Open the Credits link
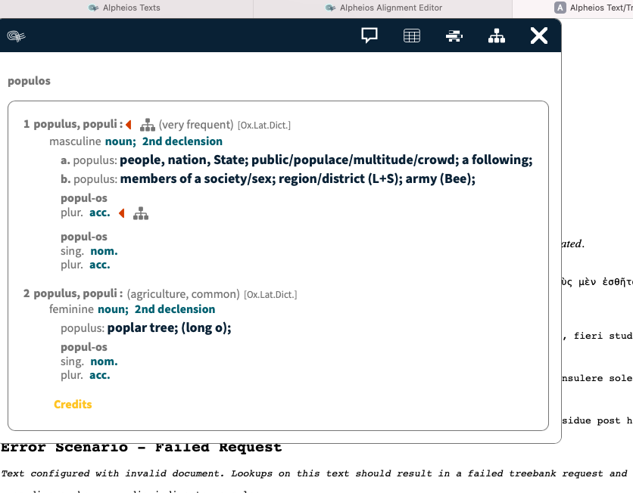 pyautogui.click(x=73, y=404)
